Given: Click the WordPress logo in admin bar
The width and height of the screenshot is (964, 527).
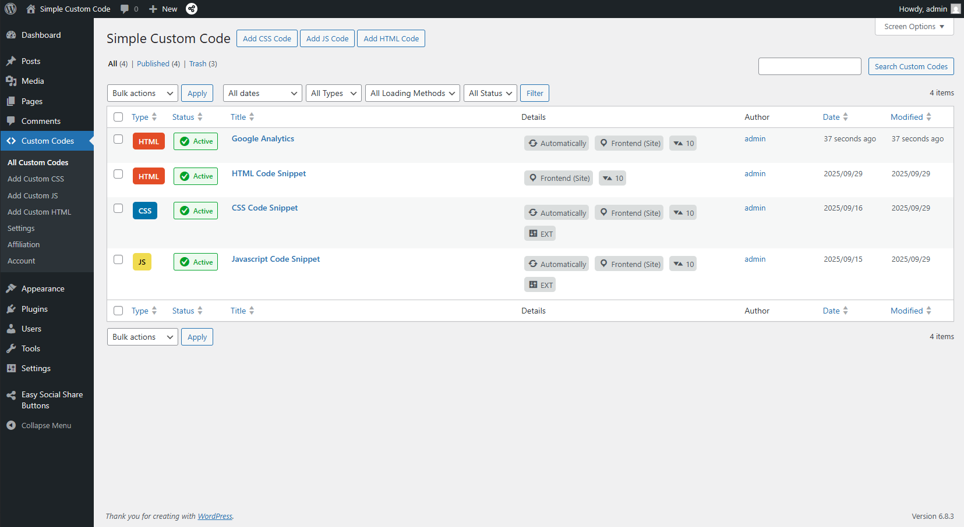Looking at the screenshot, I should pyautogui.click(x=10, y=9).
